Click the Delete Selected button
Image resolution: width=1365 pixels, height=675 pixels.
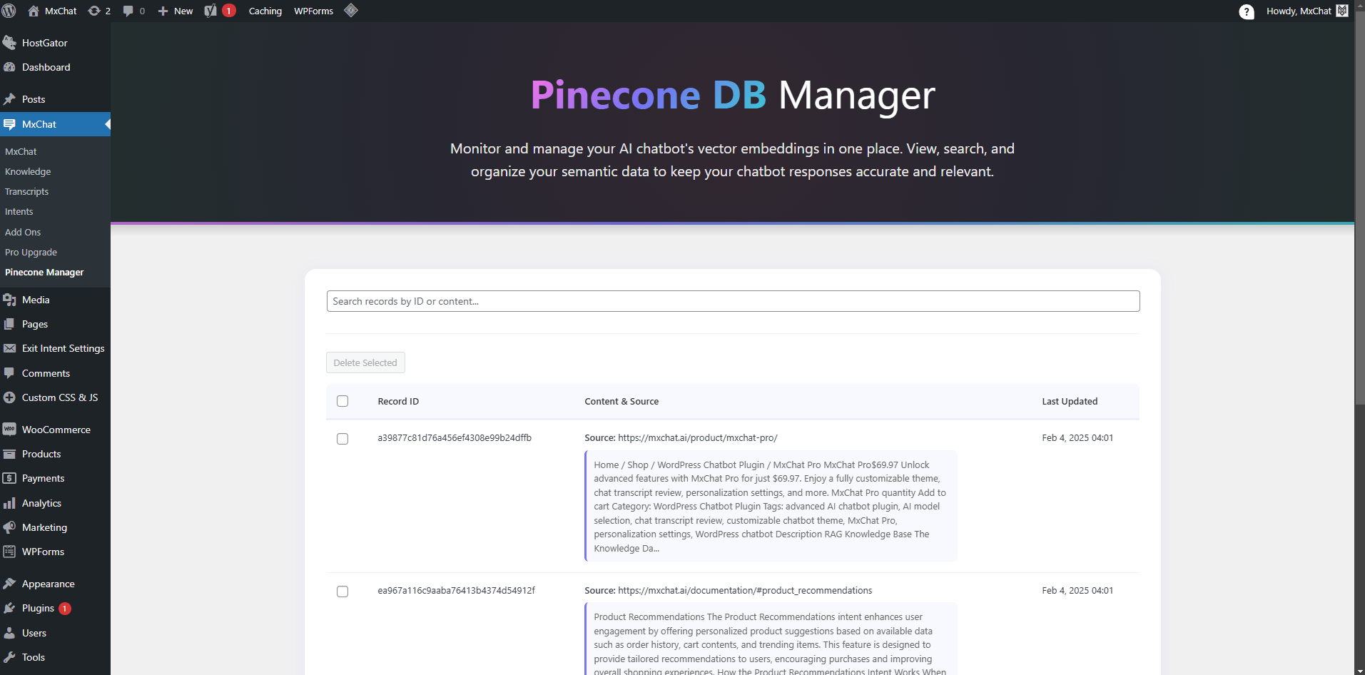point(365,362)
